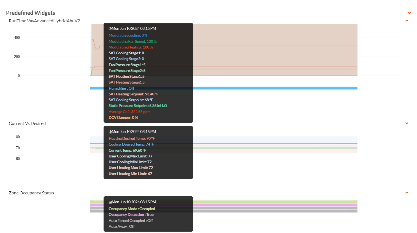Viewport: 417px width, 233px height.
Task: Click 'Modulating Fan Speed: 100 %' entry
Action: pyautogui.click(x=132, y=41)
